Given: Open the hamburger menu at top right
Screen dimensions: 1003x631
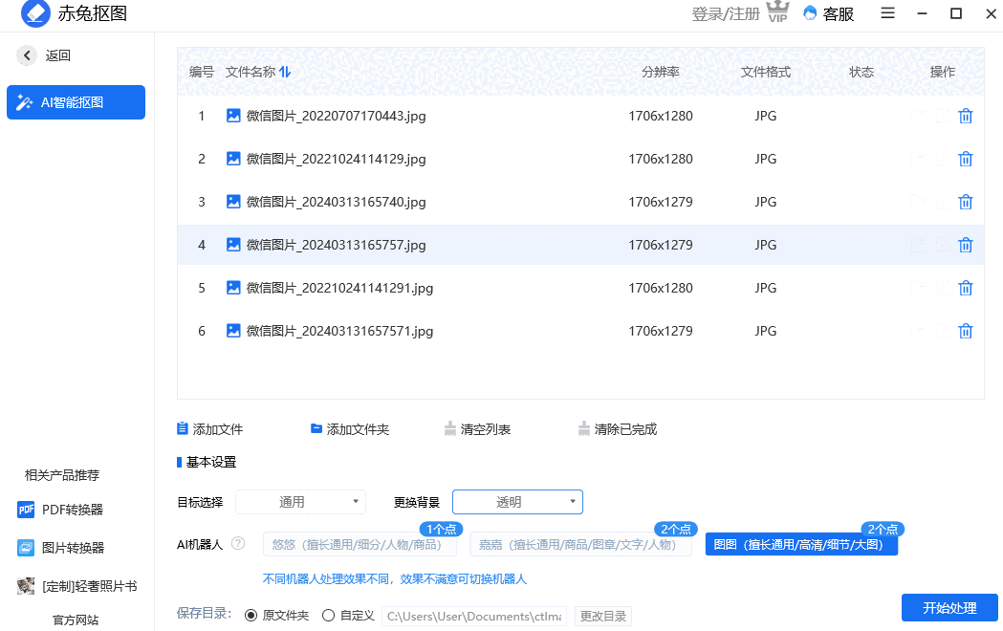Looking at the screenshot, I should (x=887, y=13).
